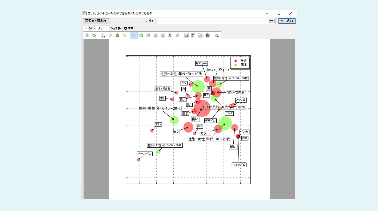
Task: Click the line graph toolbar icon
Action: tap(200, 35)
